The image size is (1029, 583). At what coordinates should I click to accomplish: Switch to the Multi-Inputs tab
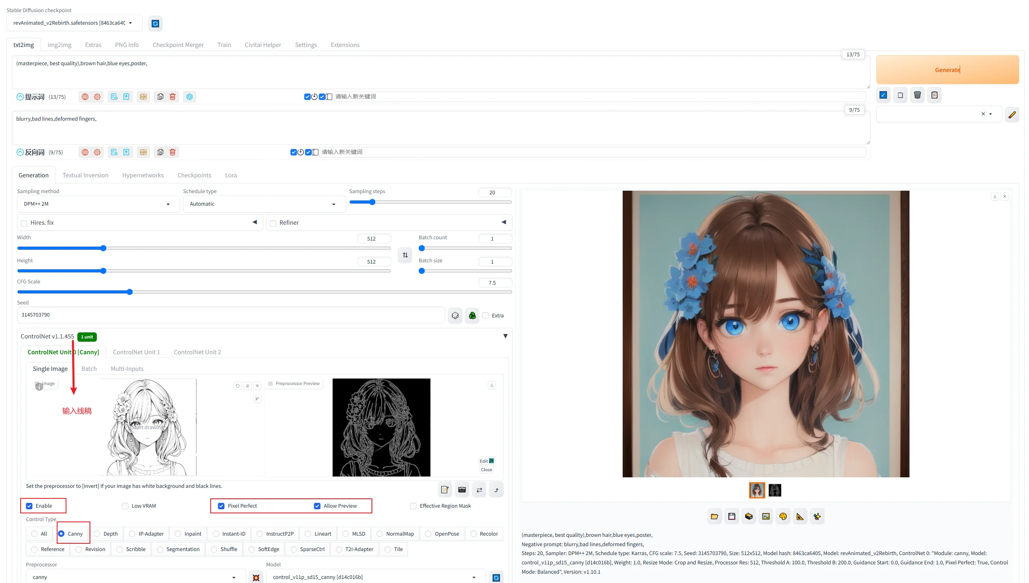127,369
